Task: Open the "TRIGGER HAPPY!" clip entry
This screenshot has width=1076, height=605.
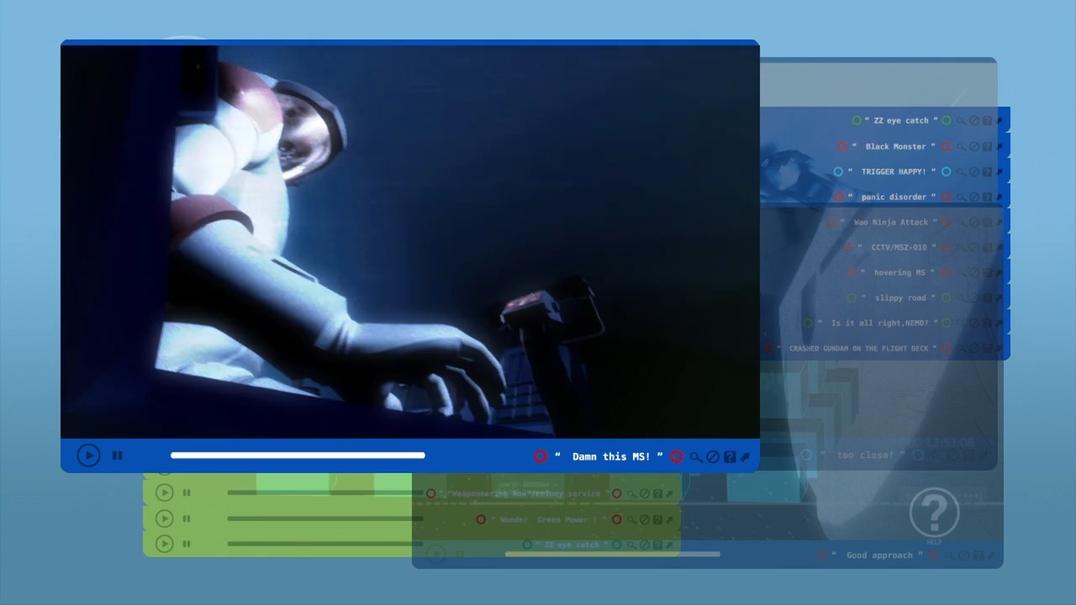Action: click(893, 171)
